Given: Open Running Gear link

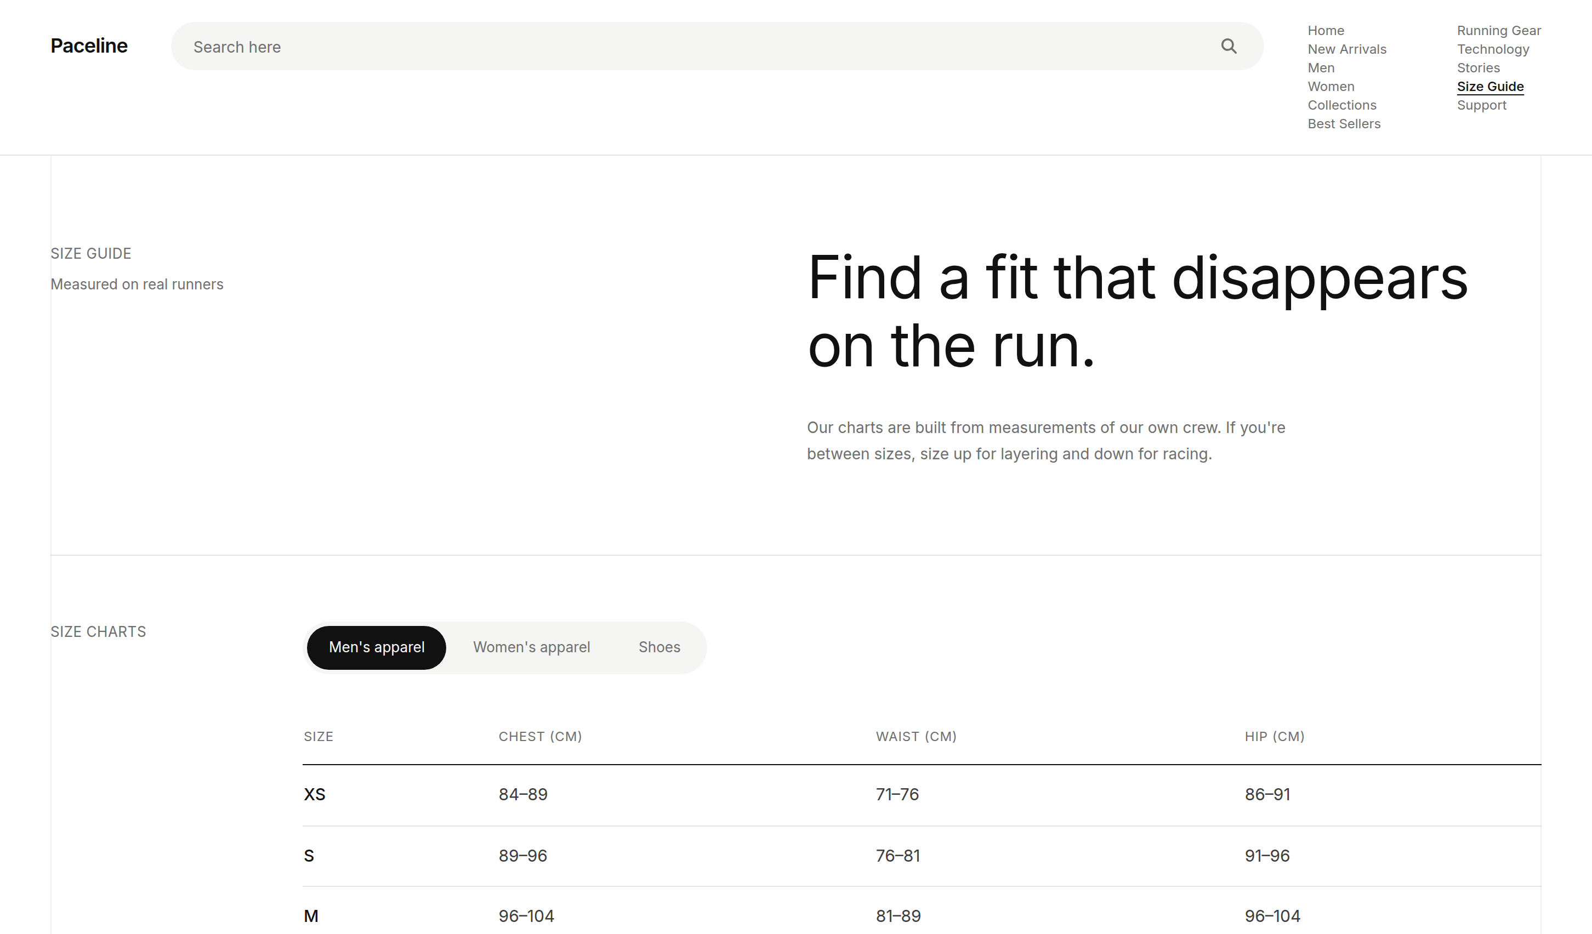Looking at the screenshot, I should pos(1498,30).
